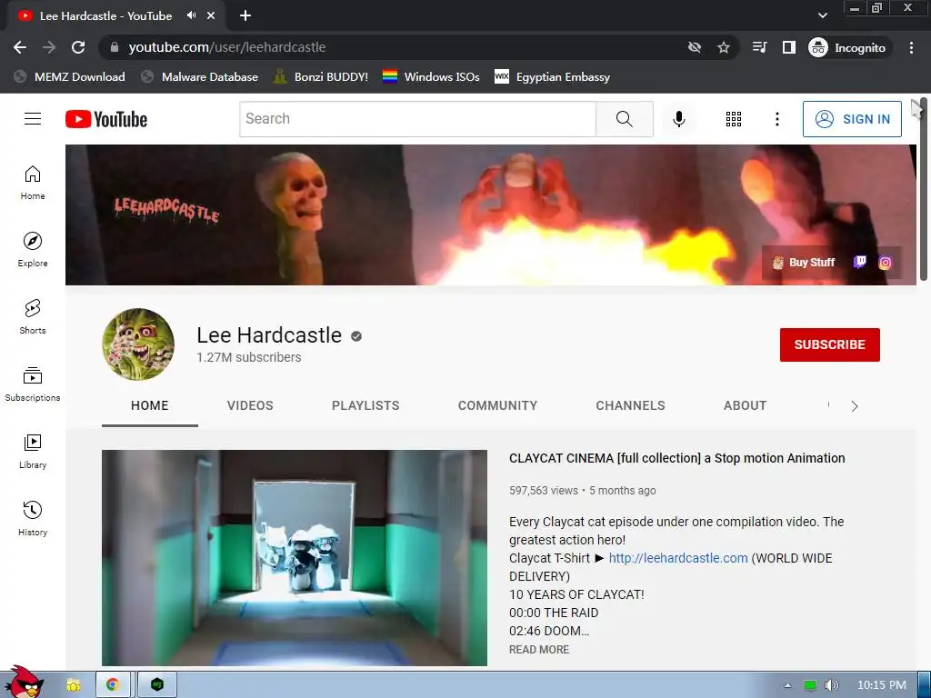
Task: Click the address bar URL
Action: pos(227,47)
